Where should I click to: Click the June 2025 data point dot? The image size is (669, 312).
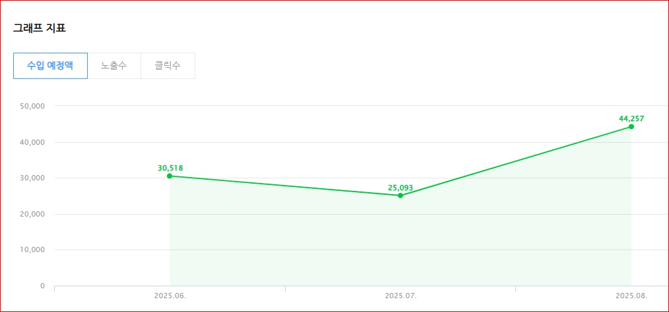(x=170, y=176)
